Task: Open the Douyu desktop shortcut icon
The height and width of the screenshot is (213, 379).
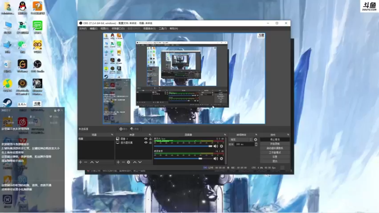Action: (37, 104)
